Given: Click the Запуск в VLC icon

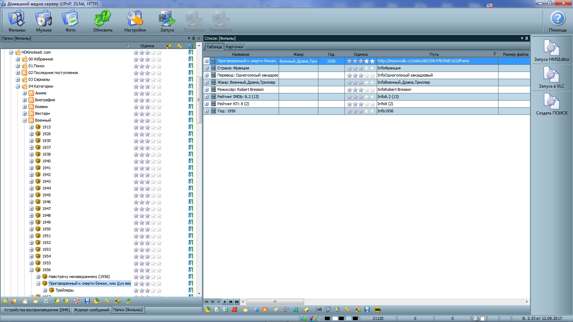Looking at the screenshot, I should 552,77.
